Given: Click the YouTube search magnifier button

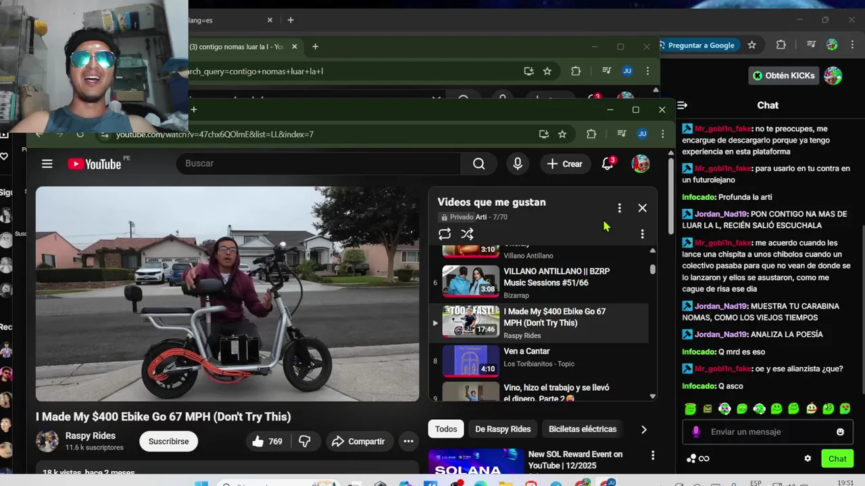Looking at the screenshot, I should [x=479, y=163].
